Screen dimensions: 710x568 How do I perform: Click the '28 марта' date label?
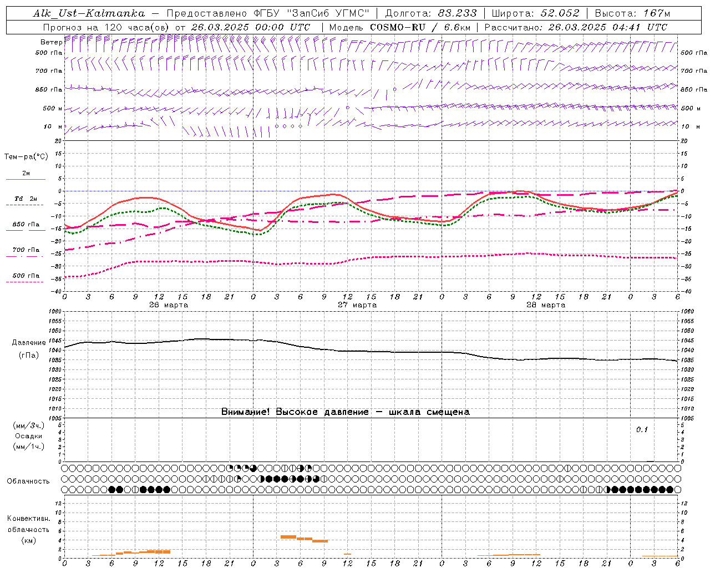point(546,305)
